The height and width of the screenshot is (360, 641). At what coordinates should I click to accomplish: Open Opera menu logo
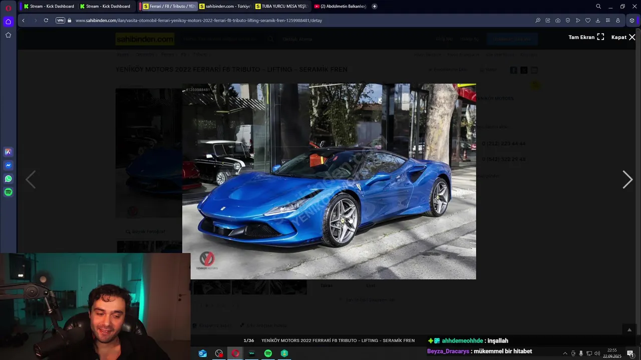point(8,7)
